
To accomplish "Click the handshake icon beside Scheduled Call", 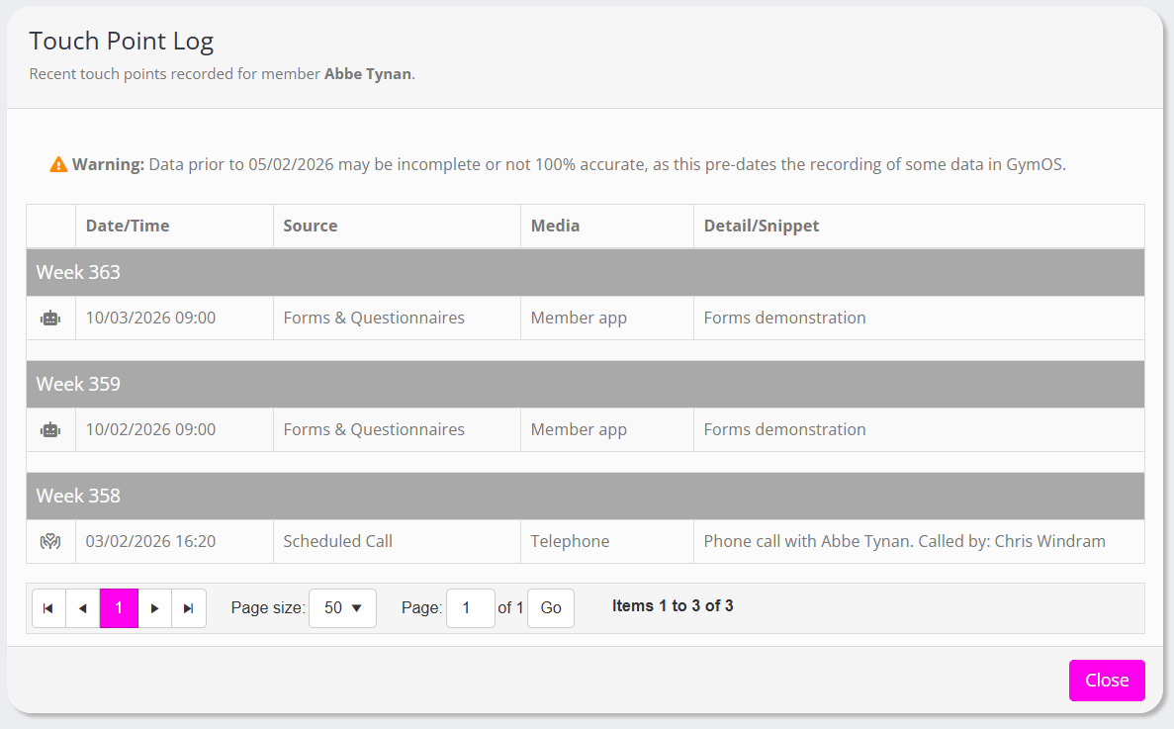I will 50,542.
